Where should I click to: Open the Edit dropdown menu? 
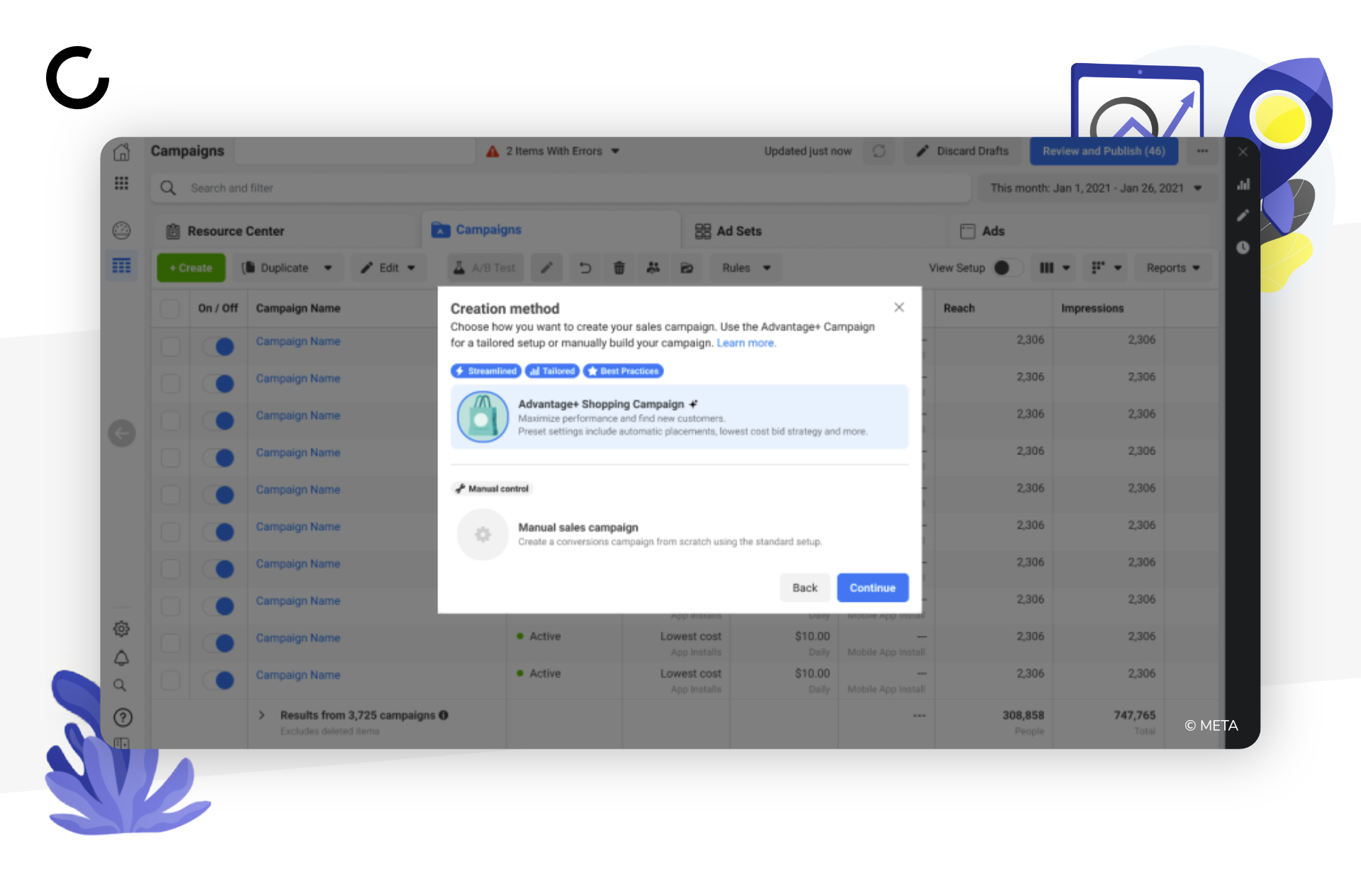[388, 268]
